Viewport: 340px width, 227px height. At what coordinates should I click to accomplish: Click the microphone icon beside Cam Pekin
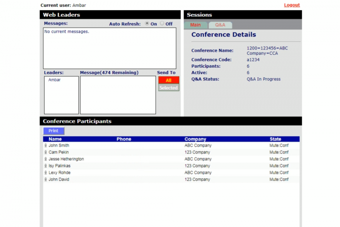pos(46,152)
